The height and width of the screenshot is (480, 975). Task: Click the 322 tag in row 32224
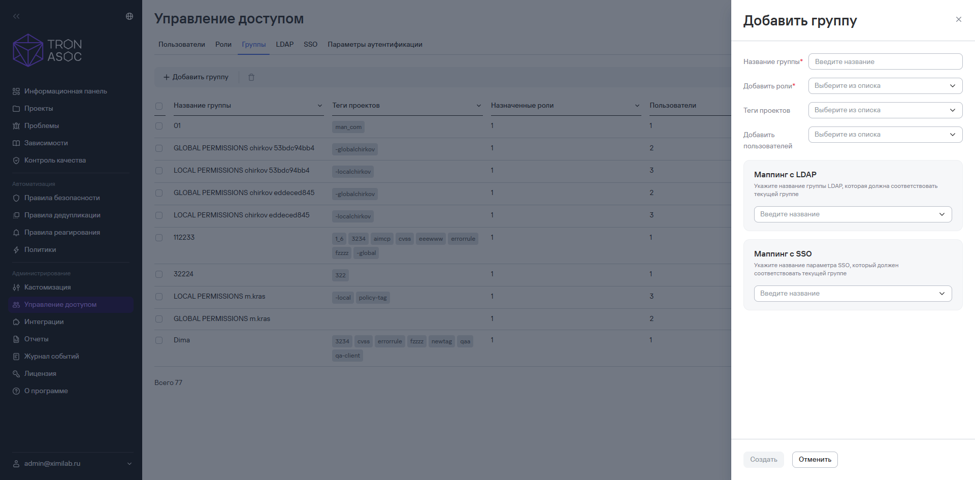pos(340,275)
